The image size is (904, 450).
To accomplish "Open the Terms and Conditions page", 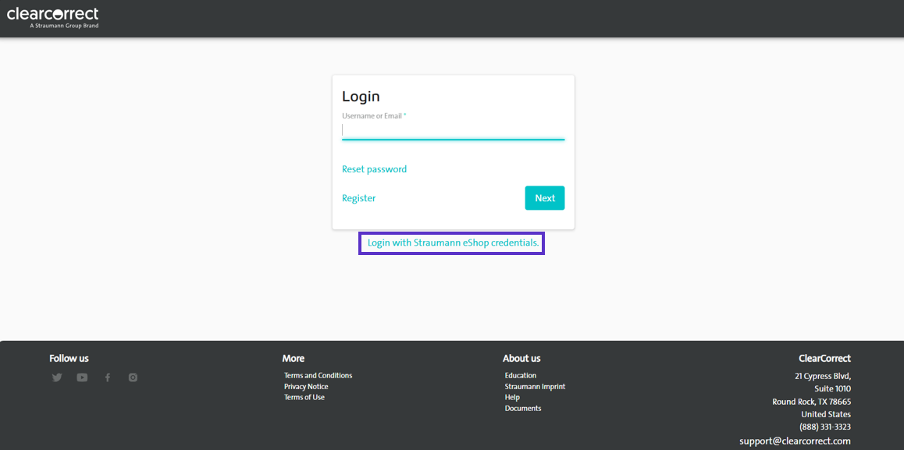I will click(x=318, y=375).
